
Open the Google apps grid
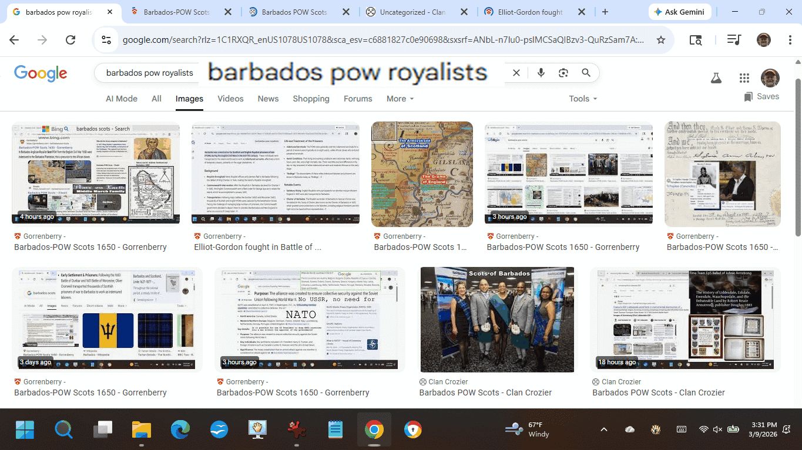point(744,78)
